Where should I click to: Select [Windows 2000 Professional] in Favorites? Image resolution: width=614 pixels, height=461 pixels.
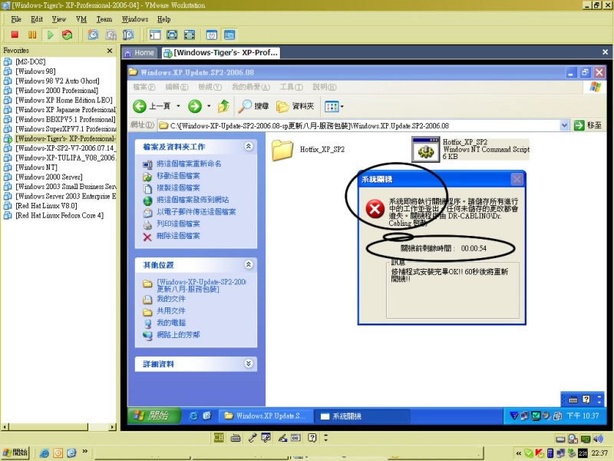pos(57,90)
